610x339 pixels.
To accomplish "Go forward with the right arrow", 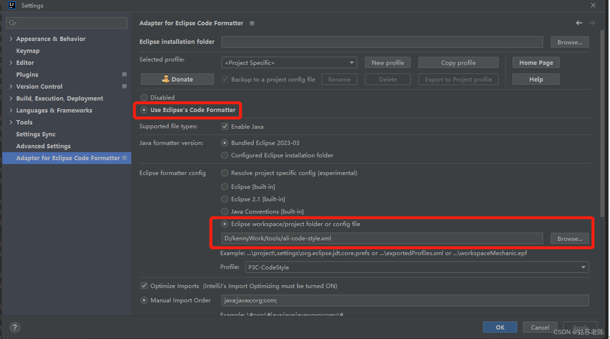I will click(x=592, y=23).
